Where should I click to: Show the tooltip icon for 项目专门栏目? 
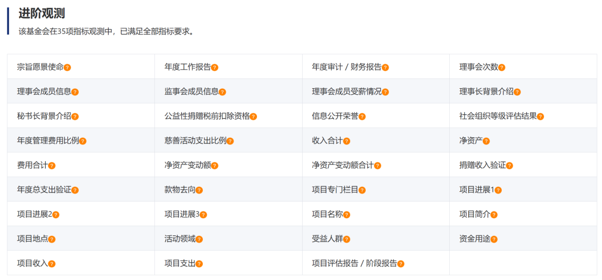(x=362, y=191)
